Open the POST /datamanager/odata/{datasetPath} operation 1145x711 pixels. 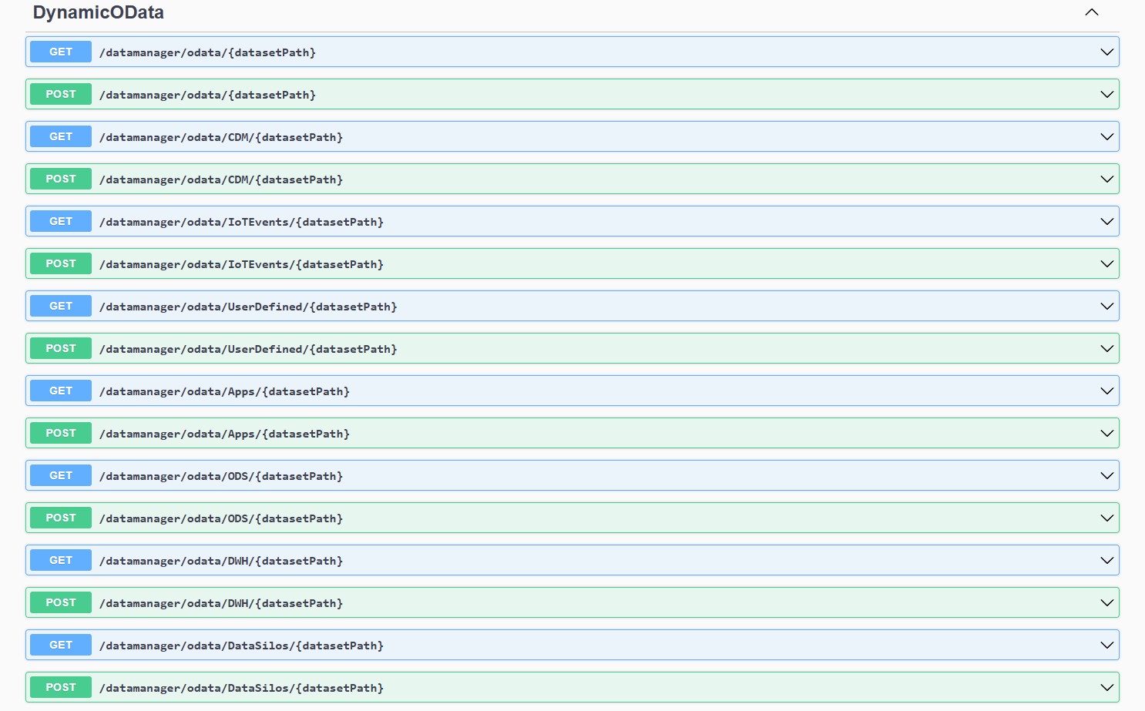pyautogui.click(x=539, y=94)
